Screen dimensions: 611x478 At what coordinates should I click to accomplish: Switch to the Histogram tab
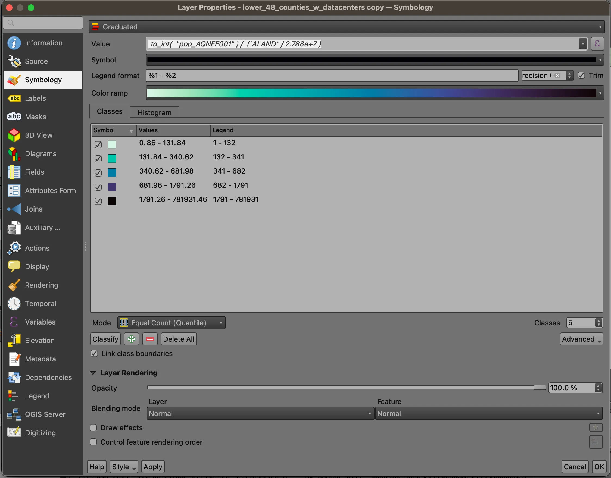pos(154,112)
